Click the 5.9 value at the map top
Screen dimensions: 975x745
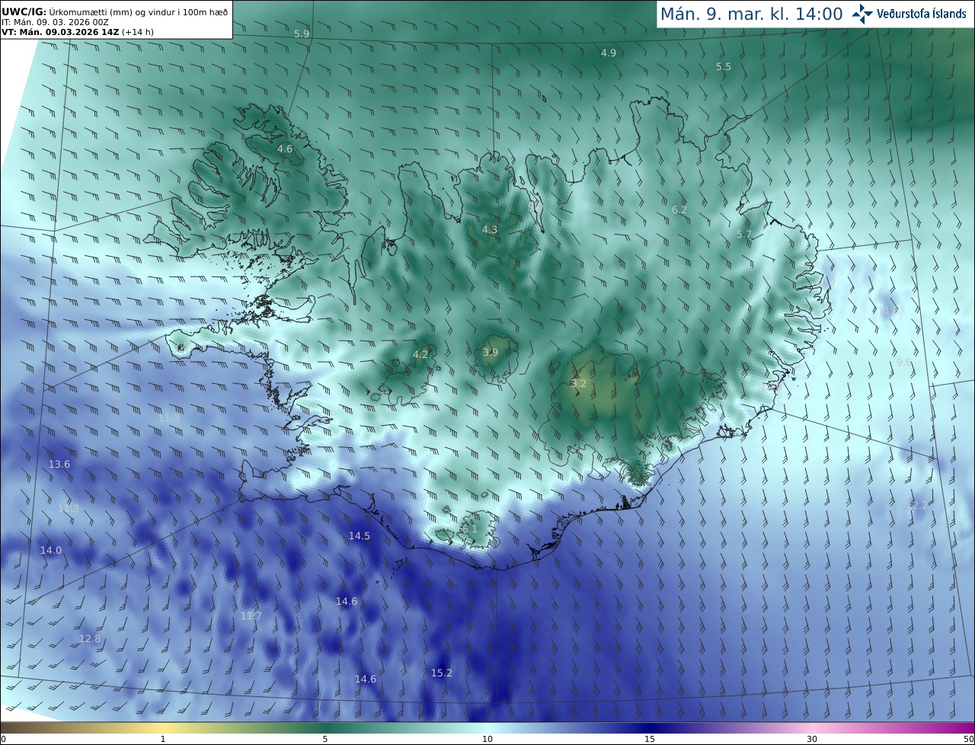[x=302, y=34]
